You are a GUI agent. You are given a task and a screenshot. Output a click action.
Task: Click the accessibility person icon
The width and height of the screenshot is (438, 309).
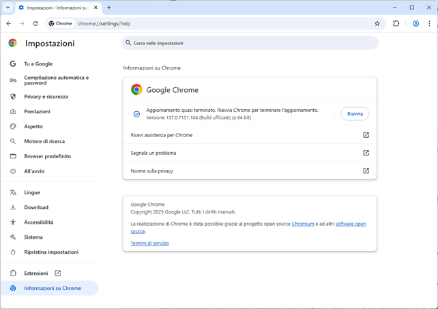(x=13, y=222)
